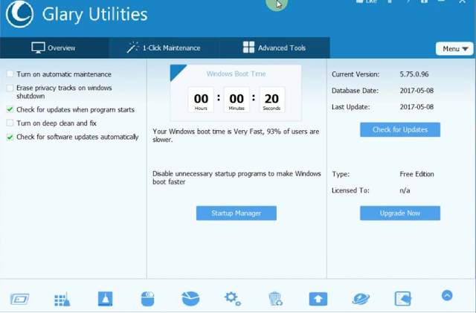Open the Menu dropdown
476x313 pixels.
coord(454,48)
